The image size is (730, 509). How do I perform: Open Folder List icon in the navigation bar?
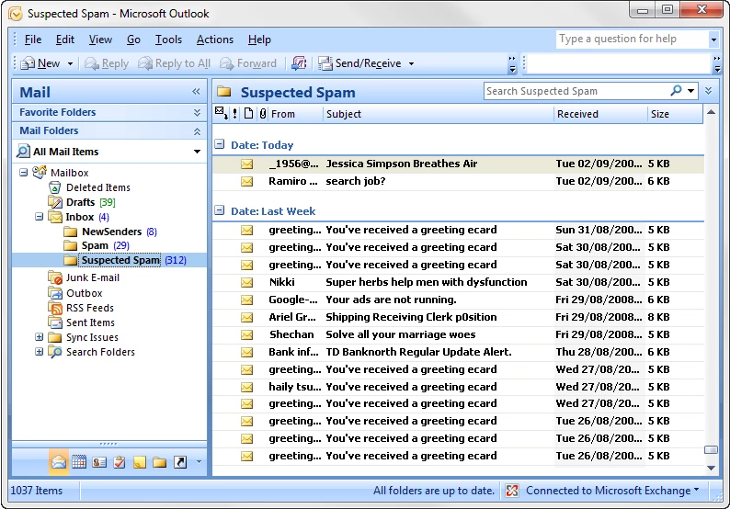159,462
